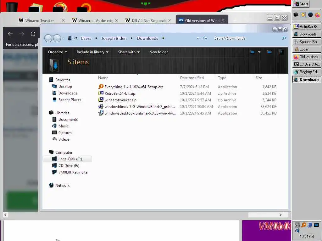This screenshot has height=241, width=322.
Task: Click the Explorer forward navigation button
Action: pos(57,38)
